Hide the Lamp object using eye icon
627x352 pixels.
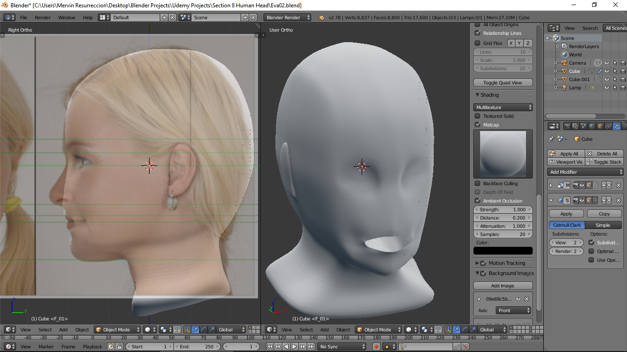pyautogui.click(x=606, y=88)
